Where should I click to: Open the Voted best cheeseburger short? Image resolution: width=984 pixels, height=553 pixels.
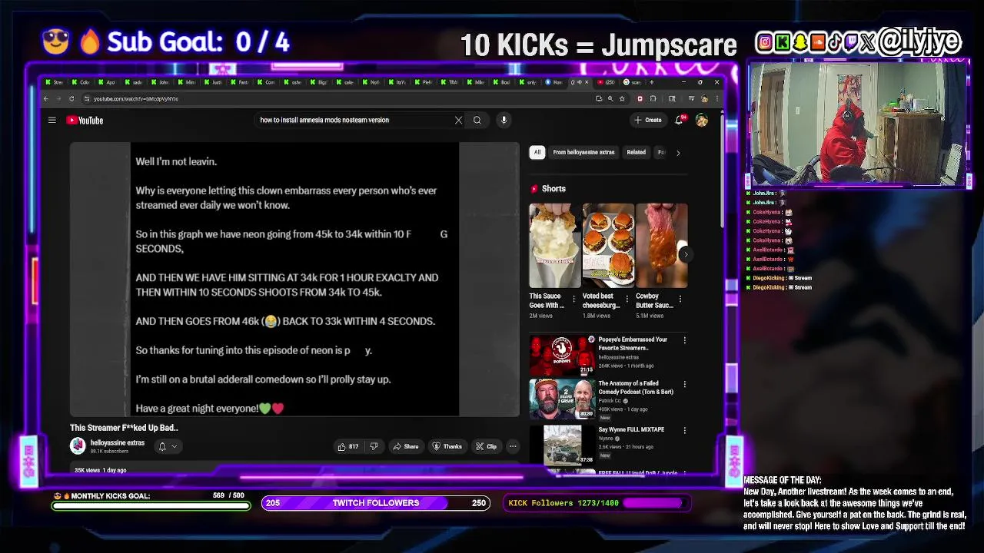(x=608, y=246)
